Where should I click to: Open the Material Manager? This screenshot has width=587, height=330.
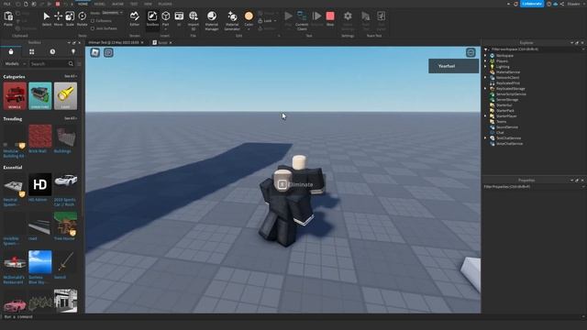tap(212, 20)
